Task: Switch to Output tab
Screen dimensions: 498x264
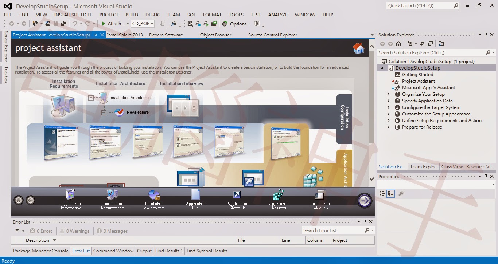Action: pos(144,251)
